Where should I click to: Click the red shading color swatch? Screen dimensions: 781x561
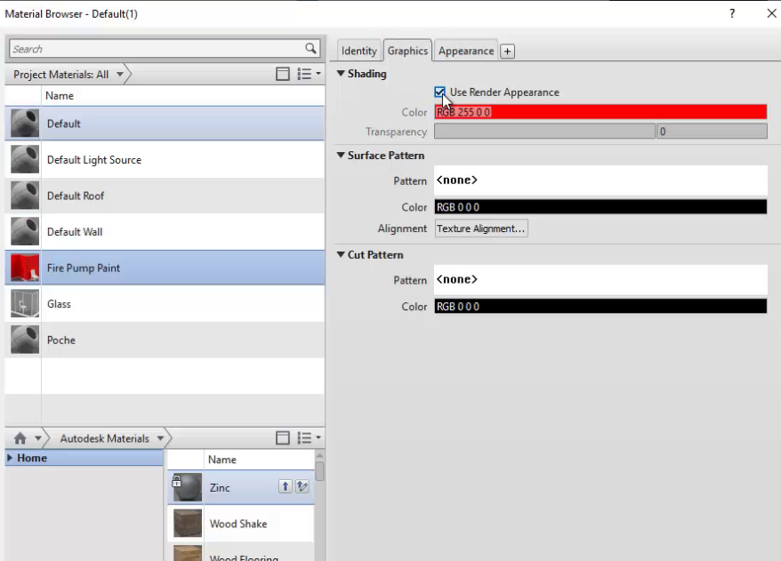(600, 112)
